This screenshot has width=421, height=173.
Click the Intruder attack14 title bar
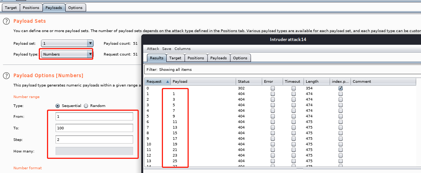click(281, 40)
